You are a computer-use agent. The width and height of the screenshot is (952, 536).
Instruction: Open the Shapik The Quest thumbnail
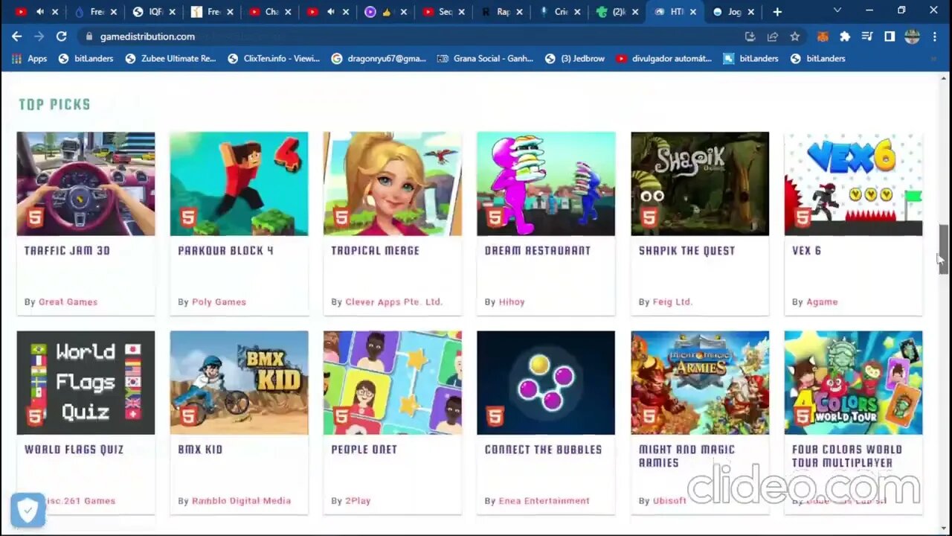point(700,184)
